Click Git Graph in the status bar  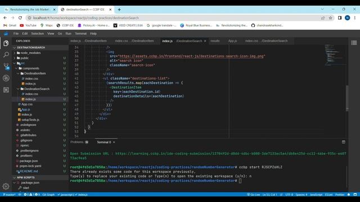(48, 195)
